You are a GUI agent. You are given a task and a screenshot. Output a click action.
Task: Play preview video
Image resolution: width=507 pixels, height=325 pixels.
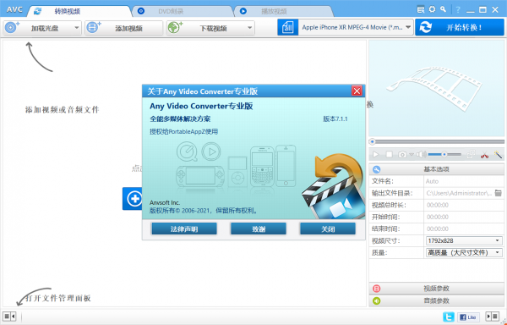pyautogui.click(x=376, y=154)
